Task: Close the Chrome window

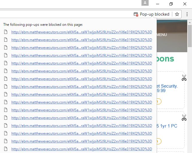Action: 185,4
